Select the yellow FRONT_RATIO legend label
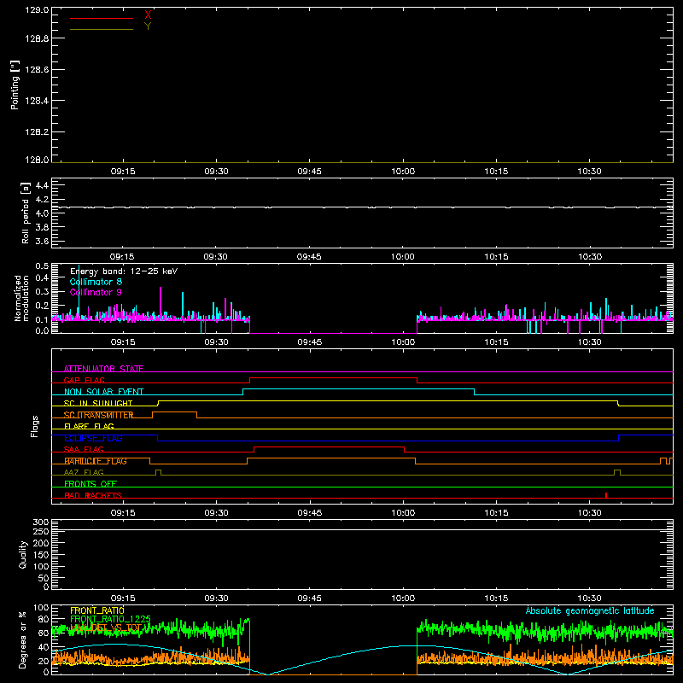The height and width of the screenshot is (683, 683). click(x=97, y=610)
